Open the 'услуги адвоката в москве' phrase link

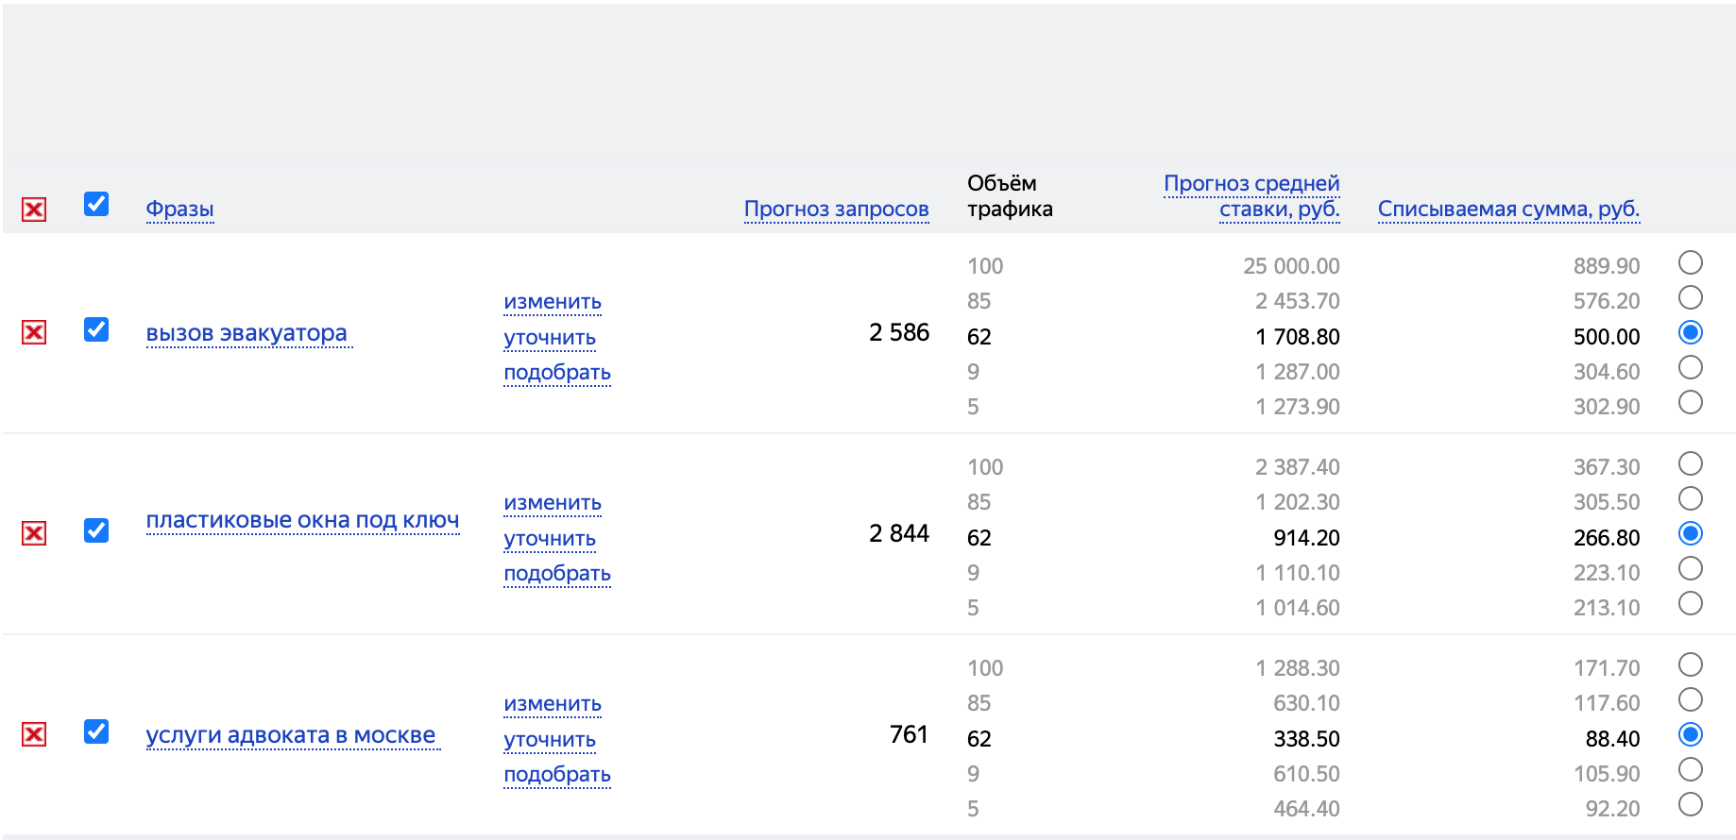[291, 735]
